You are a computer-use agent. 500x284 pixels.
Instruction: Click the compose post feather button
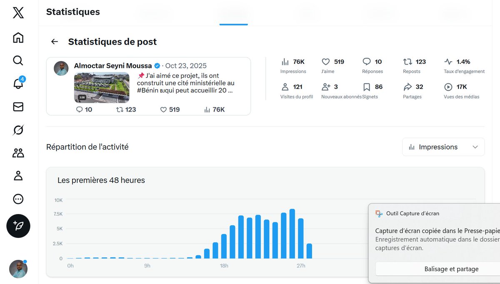pyautogui.click(x=18, y=226)
